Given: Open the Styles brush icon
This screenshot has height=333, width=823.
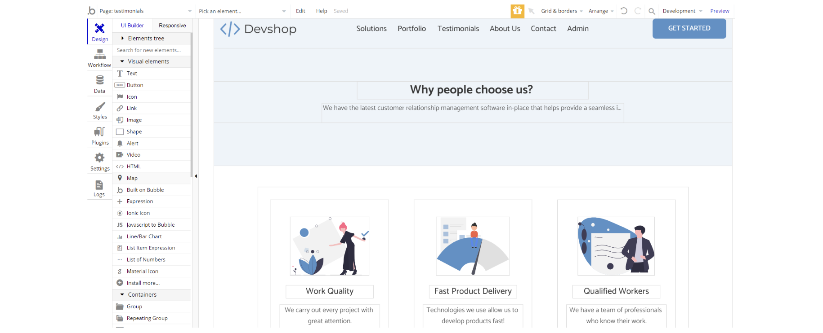Looking at the screenshot, I should coord(99,110).
